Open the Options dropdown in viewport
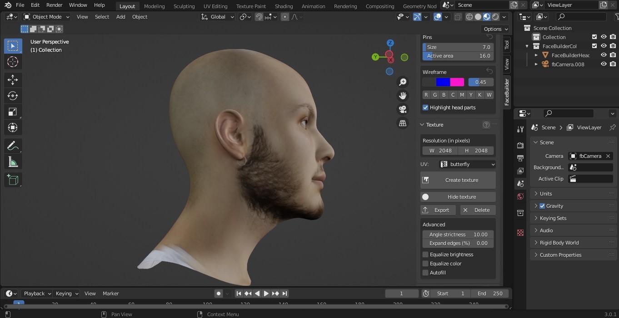This screenshot has width=619, height=318. point(496,29)
